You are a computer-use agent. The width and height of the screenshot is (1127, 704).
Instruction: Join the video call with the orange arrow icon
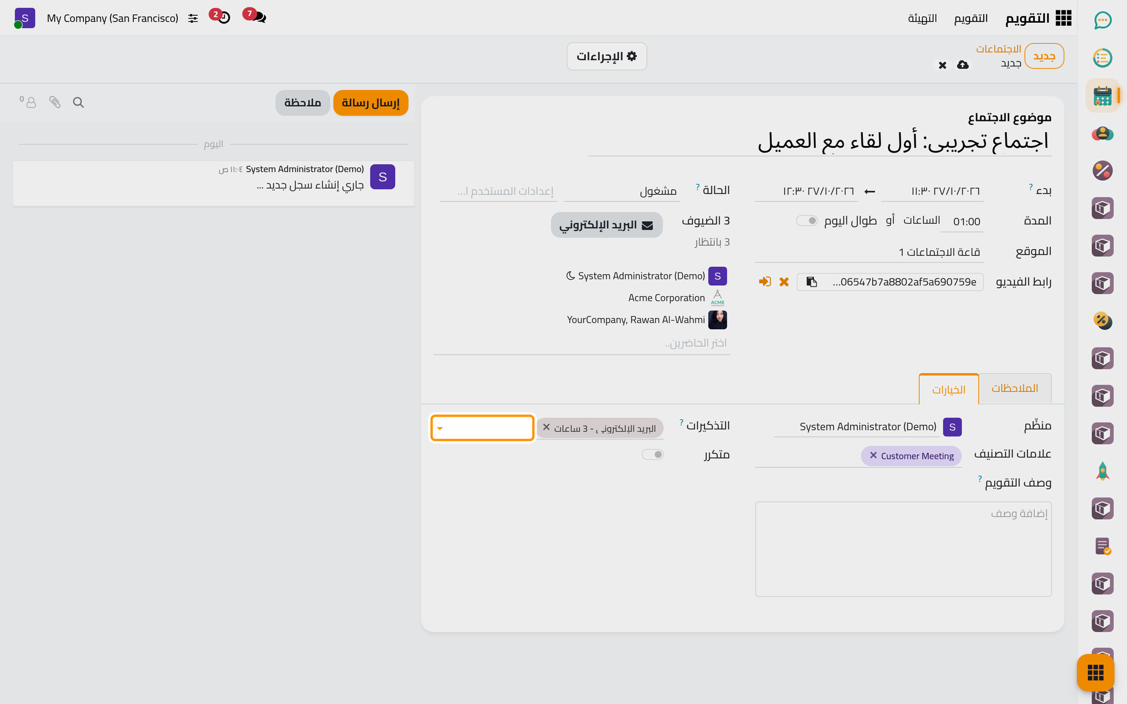tap(764, 282)
